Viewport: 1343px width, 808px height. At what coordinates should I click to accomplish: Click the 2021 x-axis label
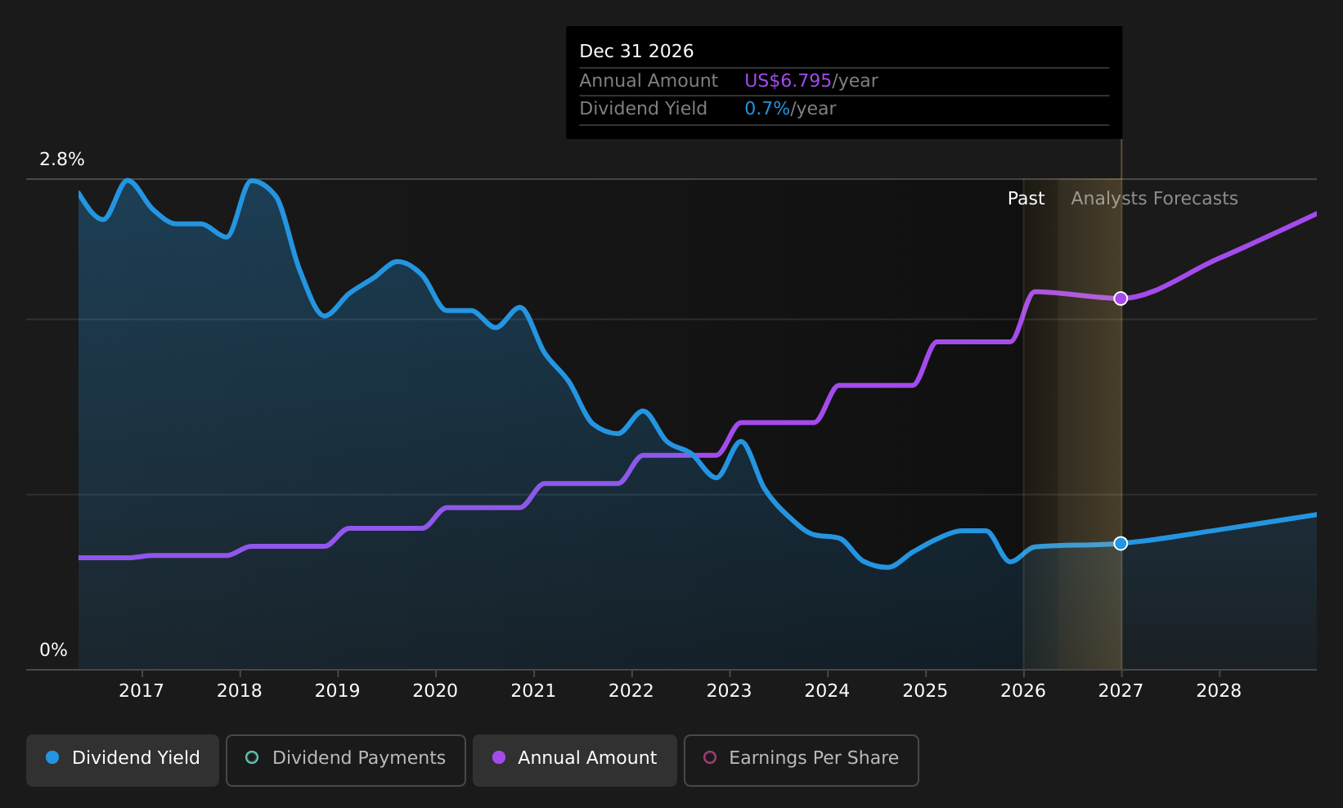pyautogui.click(x=533, y=691)
